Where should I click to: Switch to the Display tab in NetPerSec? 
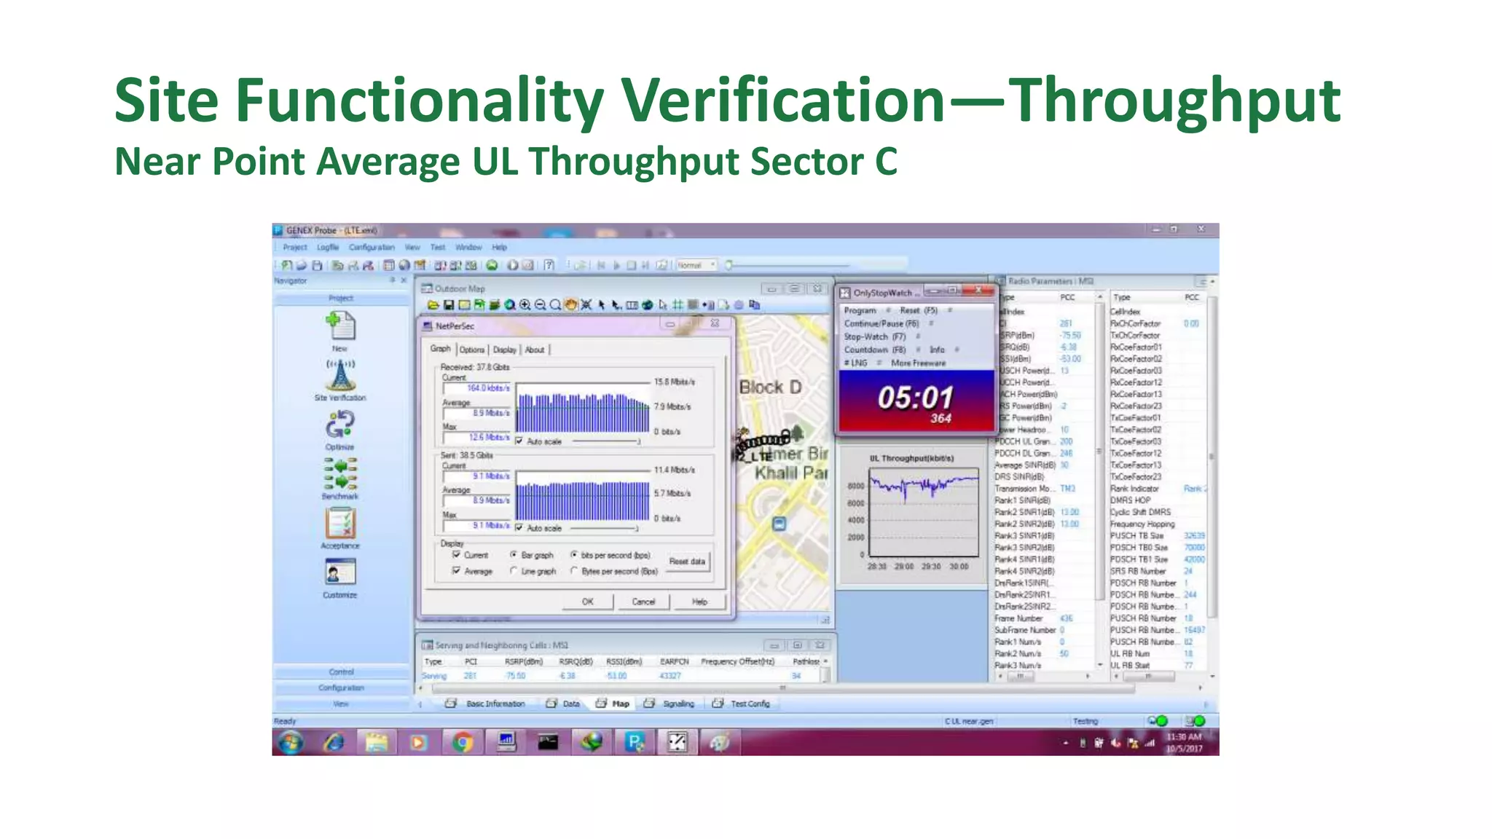point(504,350)
